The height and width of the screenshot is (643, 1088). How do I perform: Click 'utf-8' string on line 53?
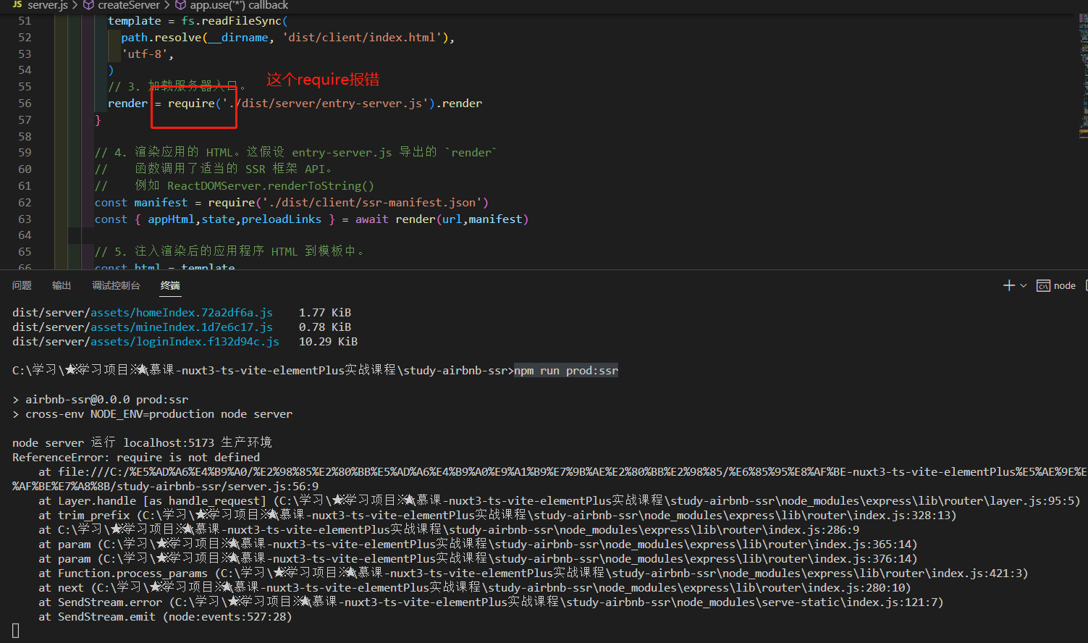coord(145,54)
